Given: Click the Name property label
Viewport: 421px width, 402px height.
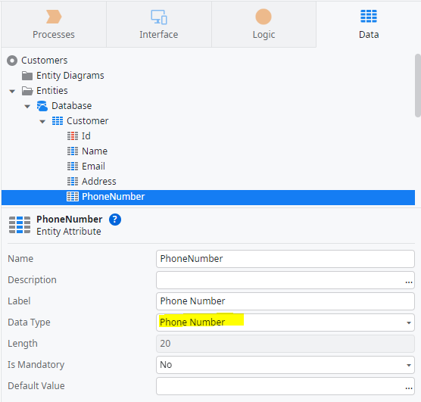Looking at the screenshot, I should (20, 259).
